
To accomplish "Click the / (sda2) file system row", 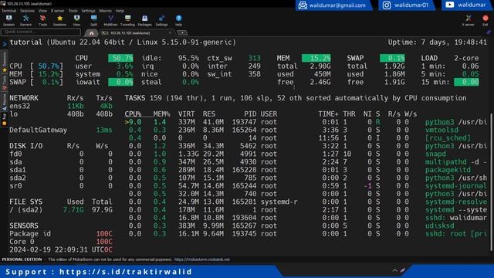I will (61, 209).
